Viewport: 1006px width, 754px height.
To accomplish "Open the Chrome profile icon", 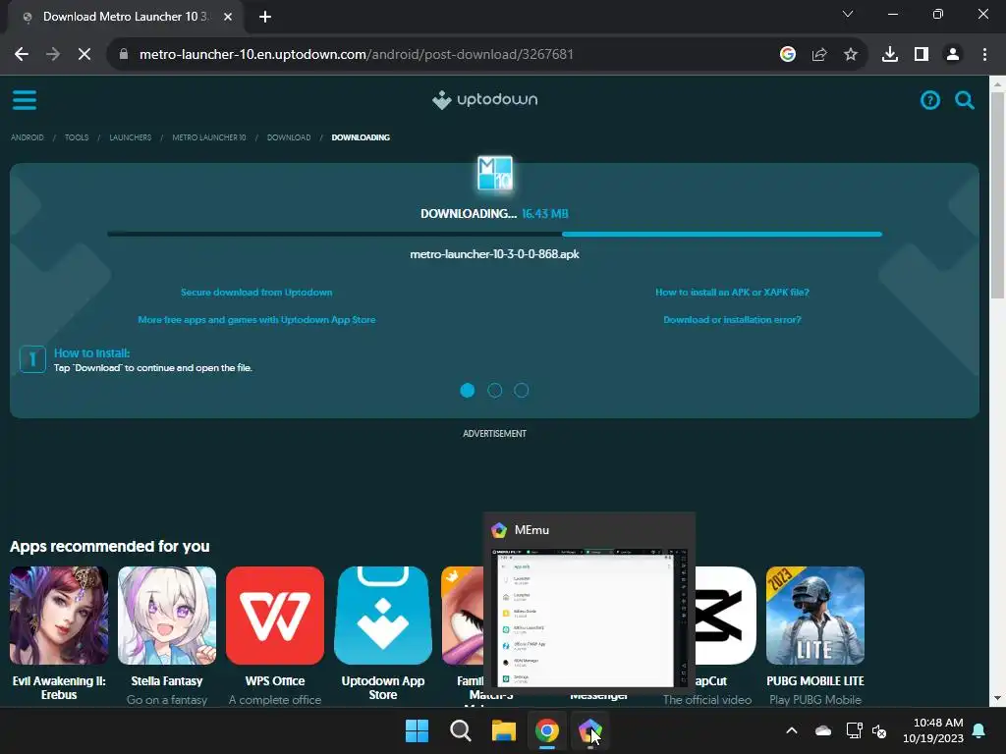I will (952, 55).
